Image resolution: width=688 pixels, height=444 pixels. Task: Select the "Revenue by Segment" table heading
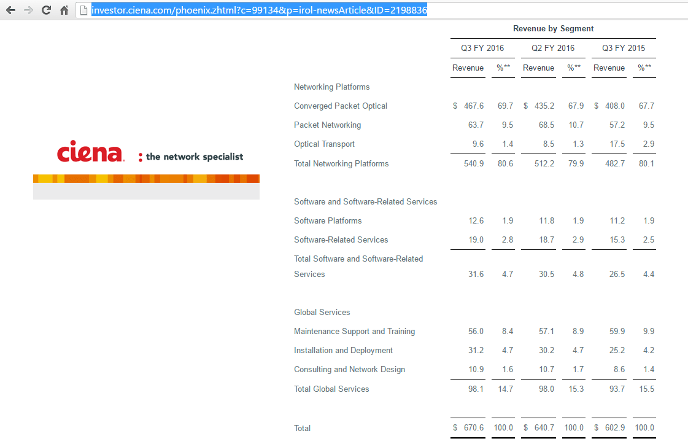tap(553, 29)
